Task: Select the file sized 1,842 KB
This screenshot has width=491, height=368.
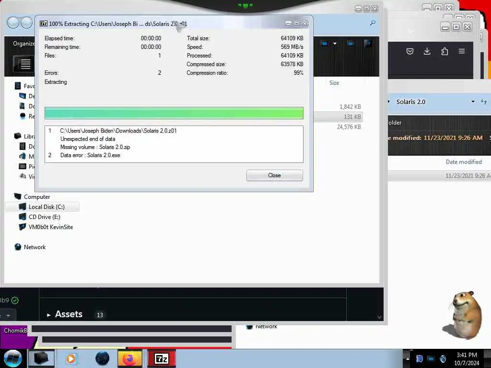Action: 350,107
